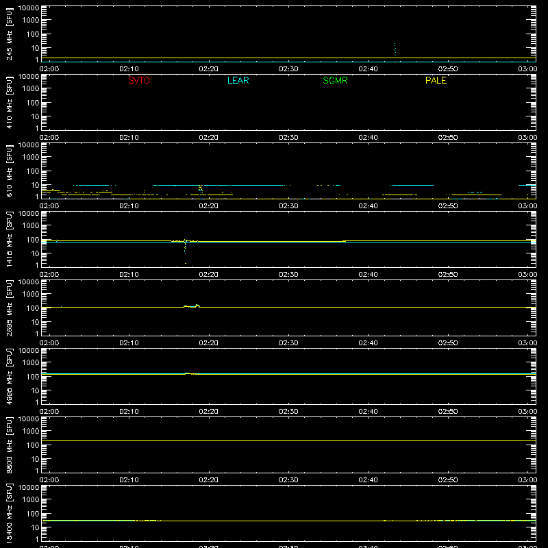The height and width of the screenshot is (548, 548).
Task: Click the yellow baseline trace in the 15400 MHz panel
Action: [288, 521]
